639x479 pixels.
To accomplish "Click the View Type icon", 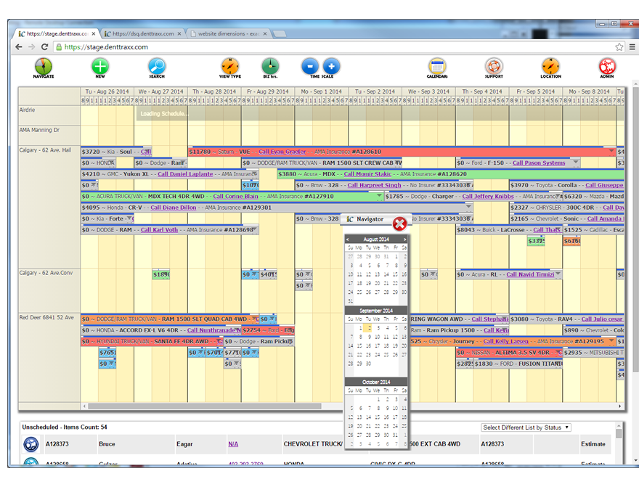I will coord(230,67).
